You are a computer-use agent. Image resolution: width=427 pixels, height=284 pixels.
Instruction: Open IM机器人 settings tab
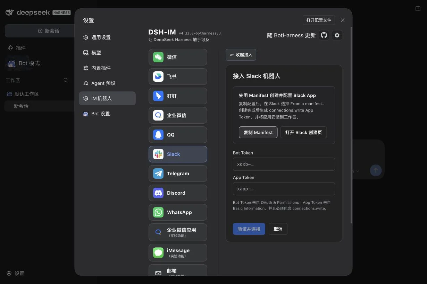107,98
